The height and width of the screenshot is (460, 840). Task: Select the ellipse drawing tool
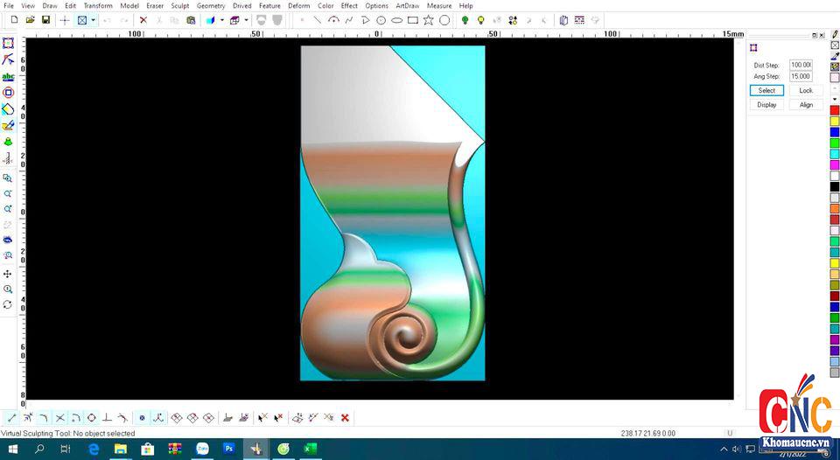pos(396,20)
